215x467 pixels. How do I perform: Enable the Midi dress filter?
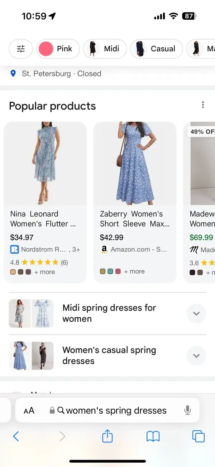105,48
